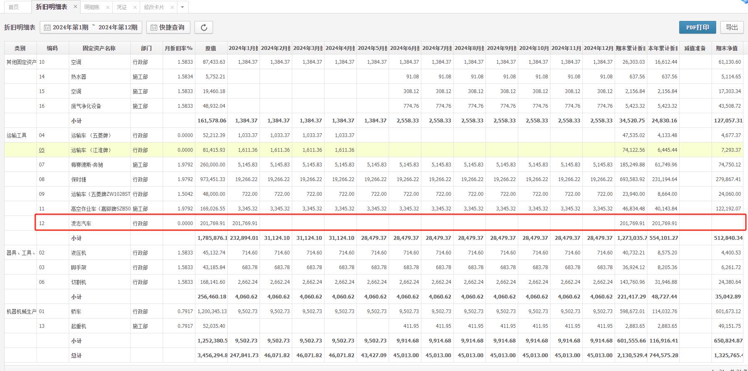Select the 折旧明细表 tab
748x371 pixels.
[x=52, y=7]
